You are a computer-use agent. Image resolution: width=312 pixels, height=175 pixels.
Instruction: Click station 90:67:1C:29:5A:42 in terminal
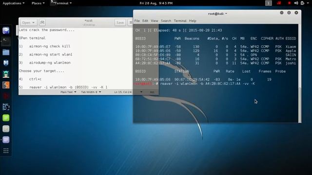point(192,80)
